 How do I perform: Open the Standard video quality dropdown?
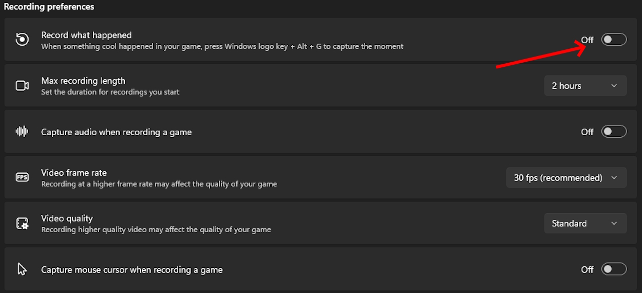[585, 224]
